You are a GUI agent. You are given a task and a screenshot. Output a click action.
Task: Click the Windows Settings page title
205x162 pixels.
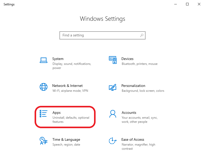[102, 19]
